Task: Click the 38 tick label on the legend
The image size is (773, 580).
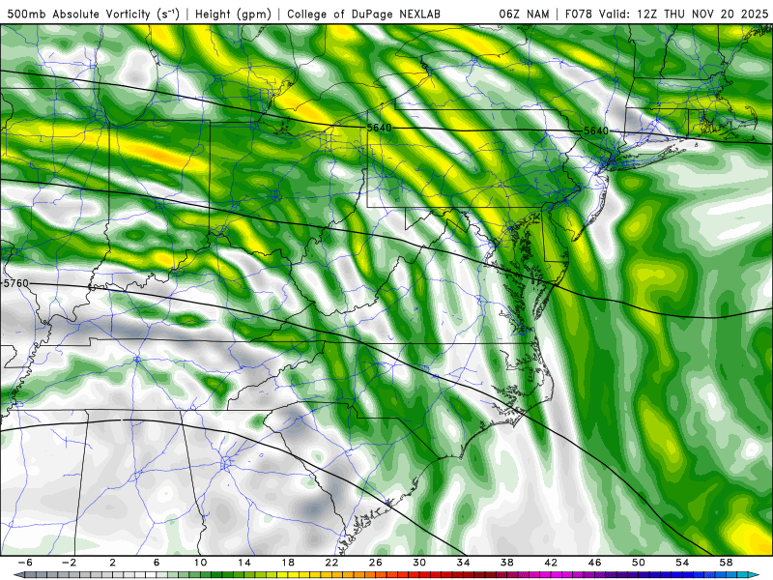Action: tap(506, 563)
